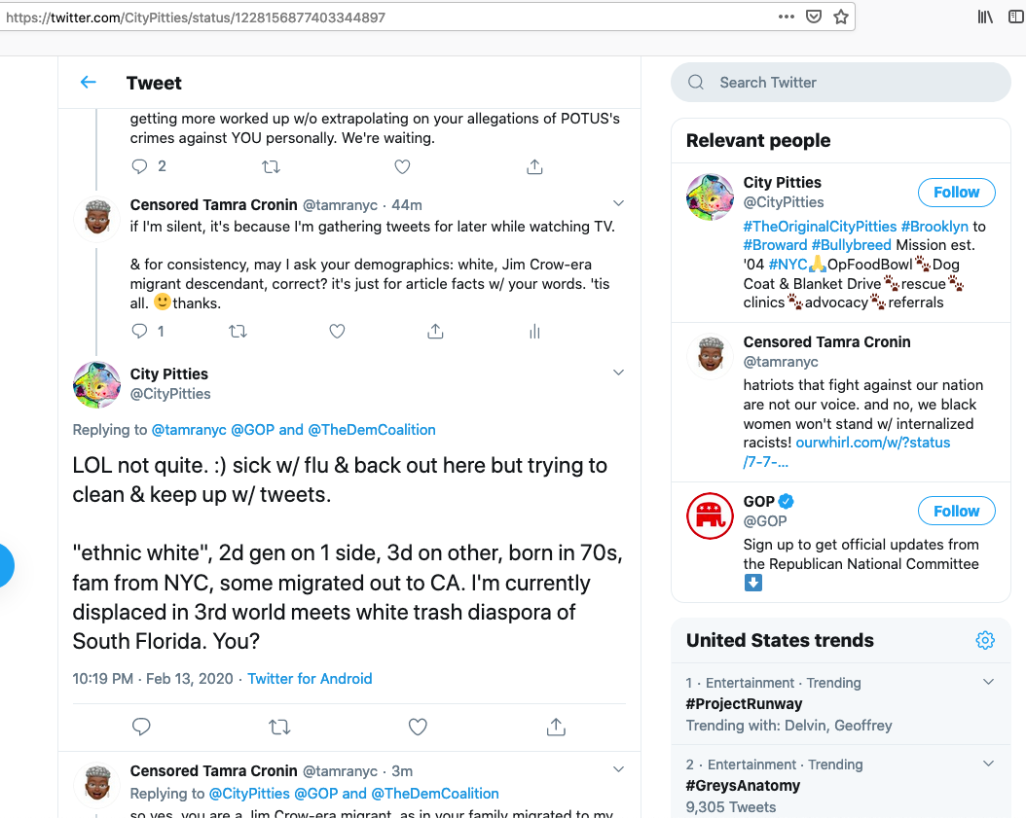
Task: Like the main City Pitties tweet
Action: click(418, 727)
